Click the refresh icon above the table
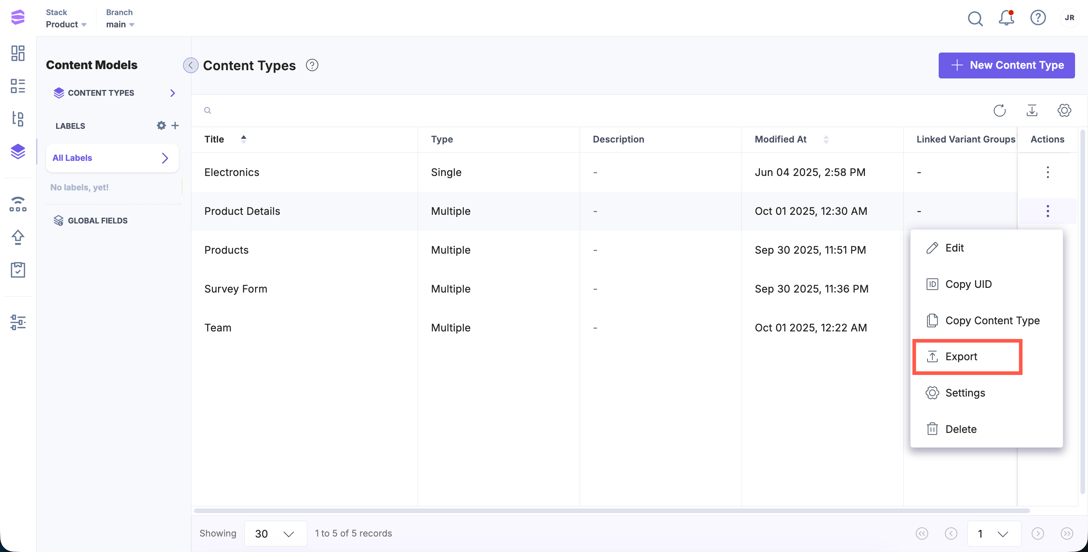Viewport: 1088px width, 552px height. (x=999, y=111)
